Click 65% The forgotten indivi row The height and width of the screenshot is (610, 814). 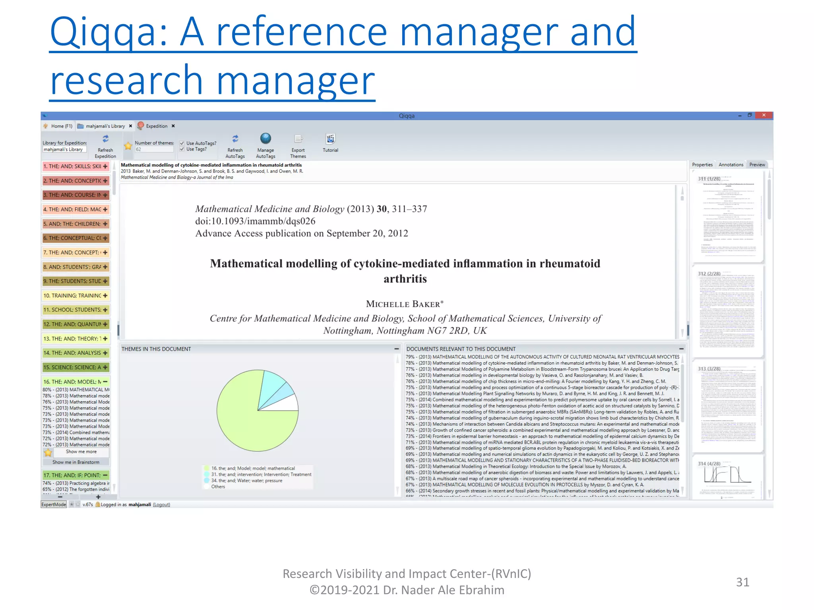[x=76, y=489]
